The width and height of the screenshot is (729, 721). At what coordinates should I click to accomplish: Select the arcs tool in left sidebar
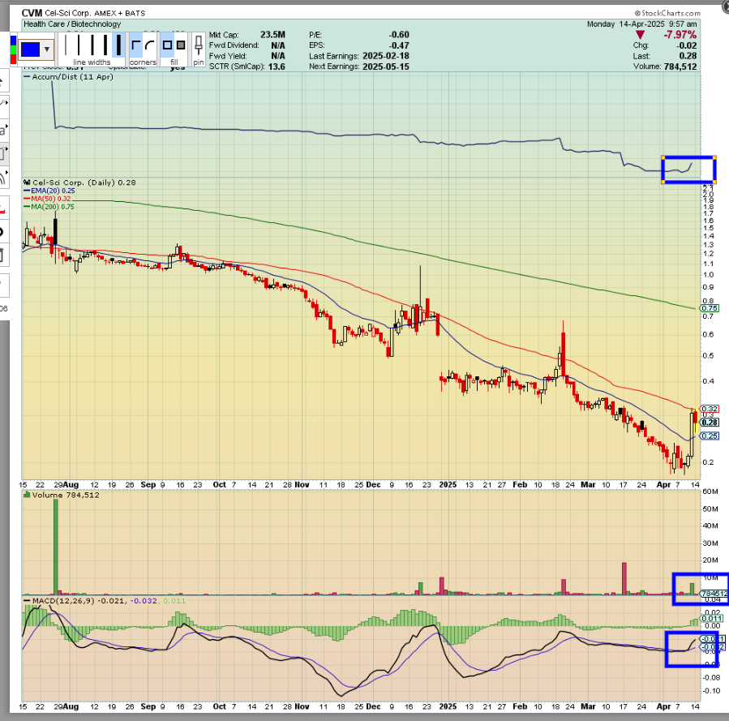(3, 177)
